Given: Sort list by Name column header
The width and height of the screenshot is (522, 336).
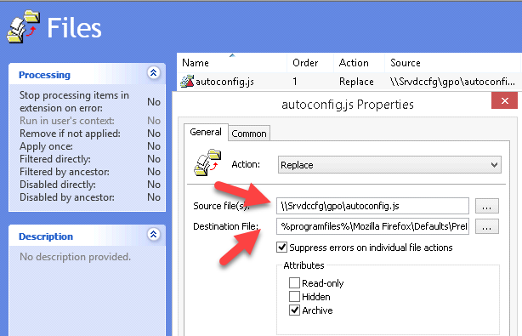Looking at the screenshot, I should (232, 63).
